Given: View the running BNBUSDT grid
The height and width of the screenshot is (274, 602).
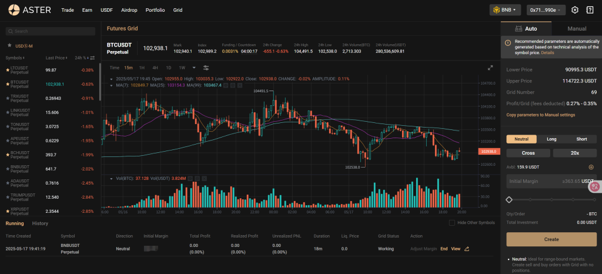Looking at the screenshot, I should click(x=456, y=249).
